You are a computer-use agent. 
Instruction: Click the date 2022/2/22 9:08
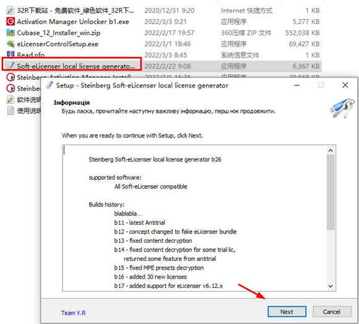click(167, 66)
